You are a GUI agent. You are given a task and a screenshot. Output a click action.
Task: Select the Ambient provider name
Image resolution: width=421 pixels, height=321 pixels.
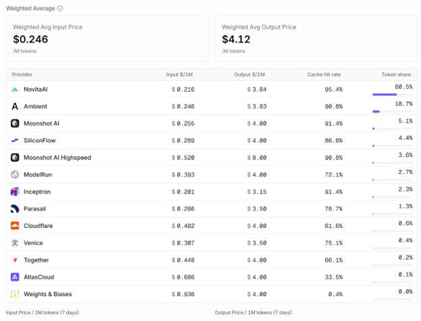[35, 107]
